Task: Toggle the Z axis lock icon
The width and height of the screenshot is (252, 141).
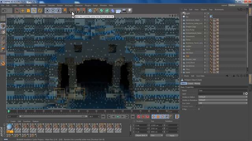Action: point(59,11)
